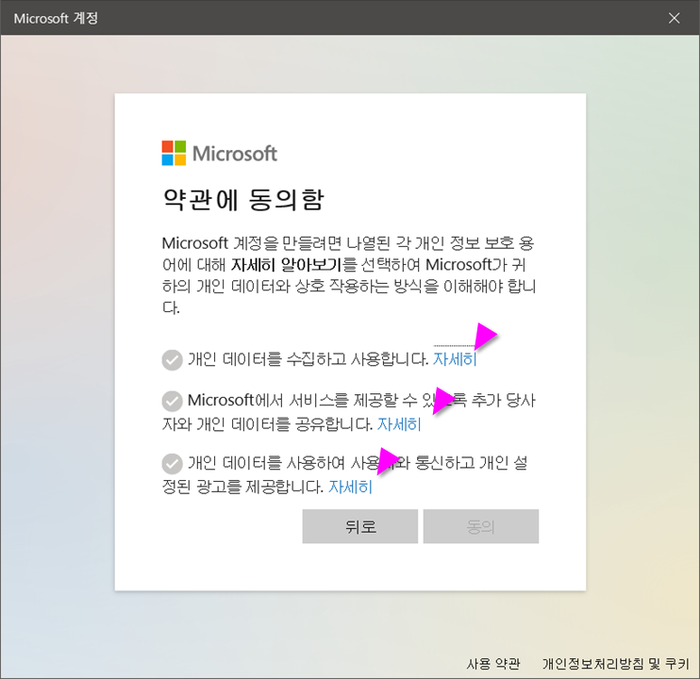Screen dimensions: 700x679
Task: Click the Microsoft logo icon
Action: (x=174, y=153)
